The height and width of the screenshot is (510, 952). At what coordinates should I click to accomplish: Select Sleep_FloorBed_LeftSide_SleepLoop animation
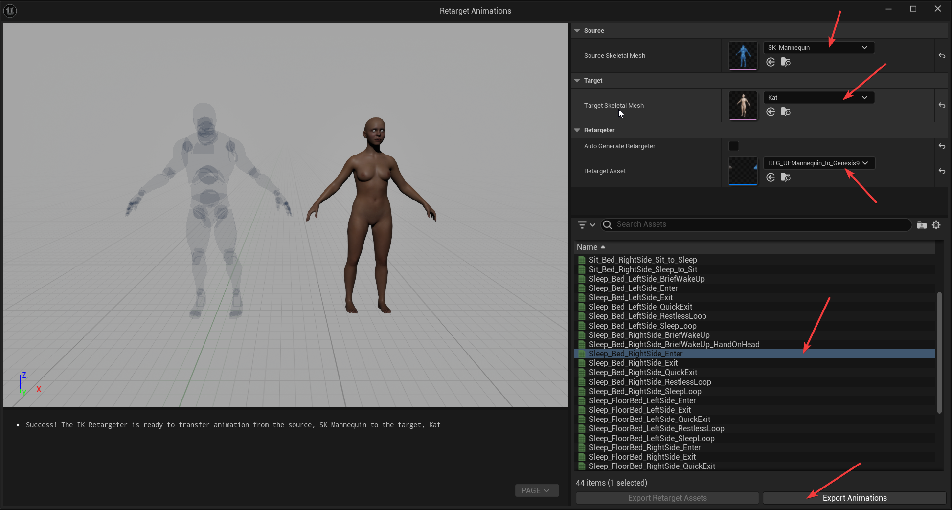pos(754,438)
